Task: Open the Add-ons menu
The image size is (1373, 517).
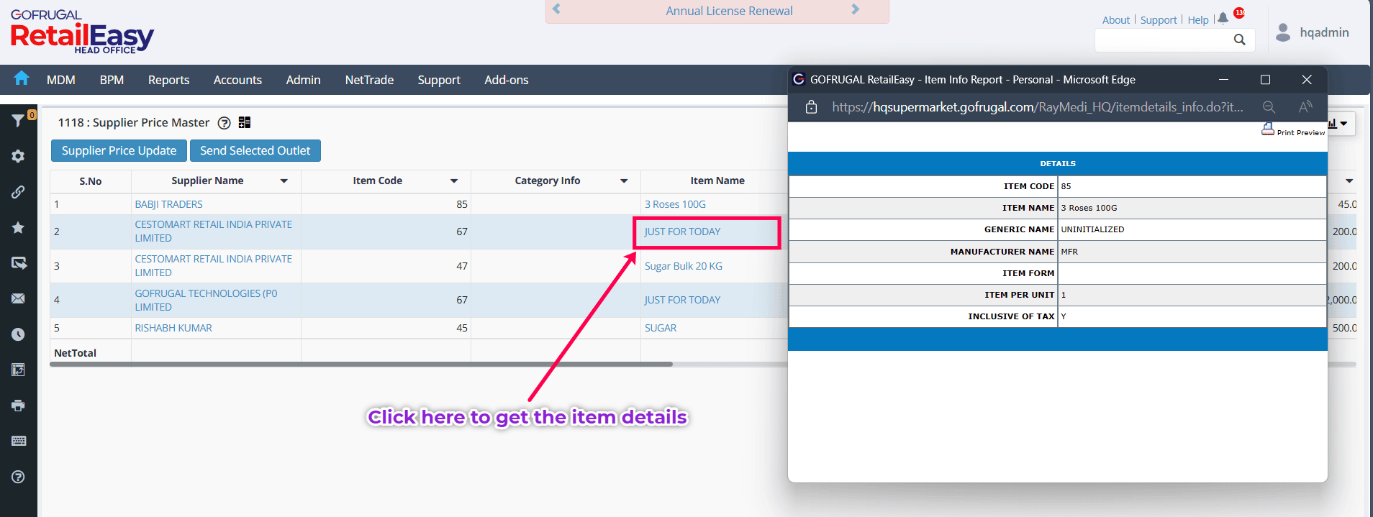Action: click(x=507, y=80)
